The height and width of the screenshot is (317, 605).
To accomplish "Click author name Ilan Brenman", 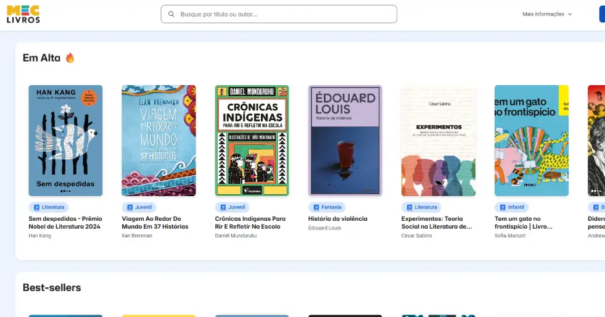I will [x=137, y=236].
